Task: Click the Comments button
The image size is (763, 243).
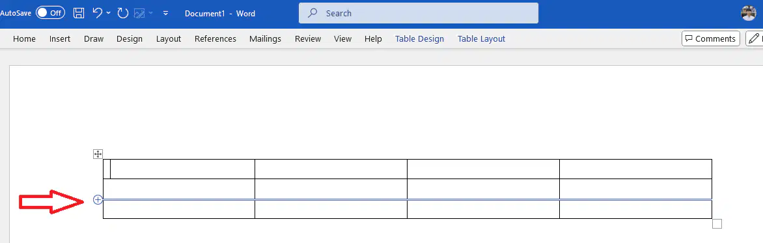Action: 710,38
